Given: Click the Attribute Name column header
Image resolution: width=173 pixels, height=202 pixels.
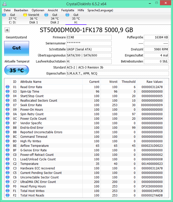Looking at the screenshot, I should [51, 82].
